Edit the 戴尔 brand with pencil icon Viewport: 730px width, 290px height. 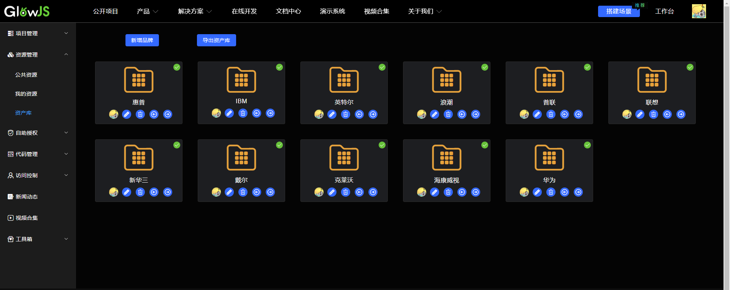click(229, 192)
